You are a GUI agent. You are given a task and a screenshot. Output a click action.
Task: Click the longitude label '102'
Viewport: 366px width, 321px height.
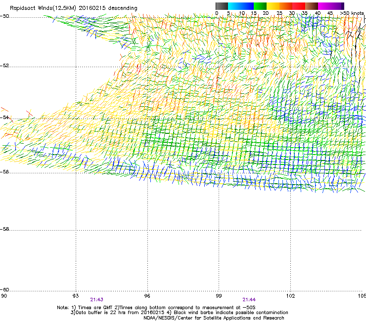[x=291, y=296]
